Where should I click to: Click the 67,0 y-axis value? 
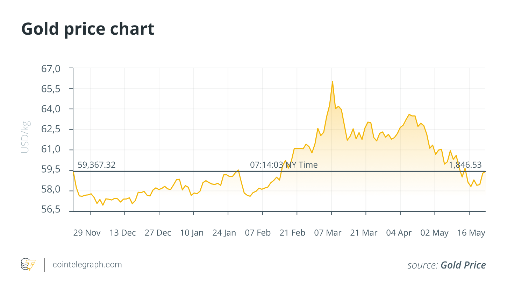(x=51, y=69)
